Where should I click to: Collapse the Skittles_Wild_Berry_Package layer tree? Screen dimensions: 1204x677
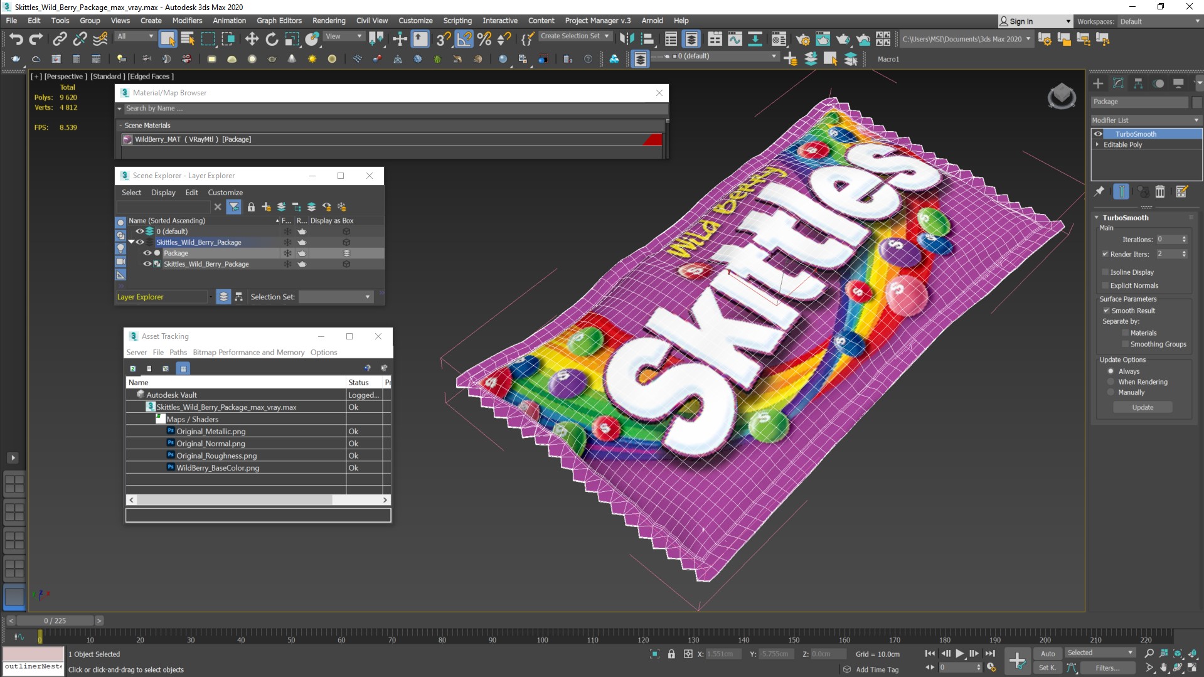[x=131, y=242]
